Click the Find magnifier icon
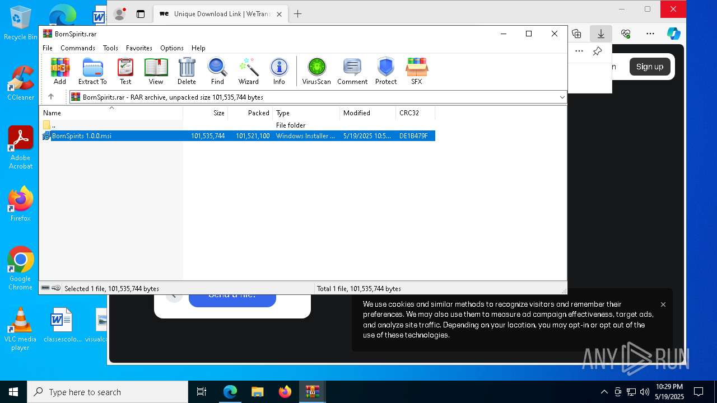Image resolution: width=717 pixels, height=403 pixels. tap(217, 71)
